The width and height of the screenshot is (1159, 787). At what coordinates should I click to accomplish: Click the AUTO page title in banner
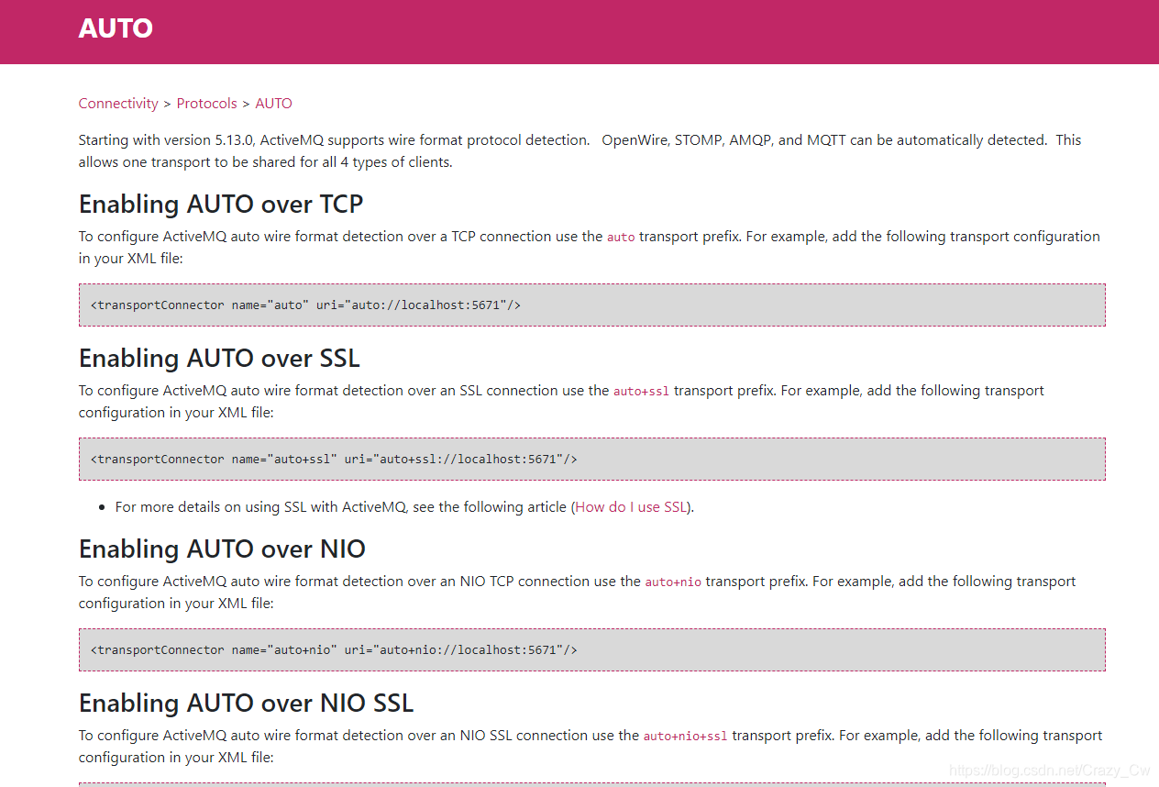(x=116, y=28)
